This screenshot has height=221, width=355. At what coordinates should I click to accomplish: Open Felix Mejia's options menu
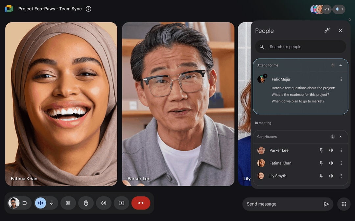pos(341,79)
